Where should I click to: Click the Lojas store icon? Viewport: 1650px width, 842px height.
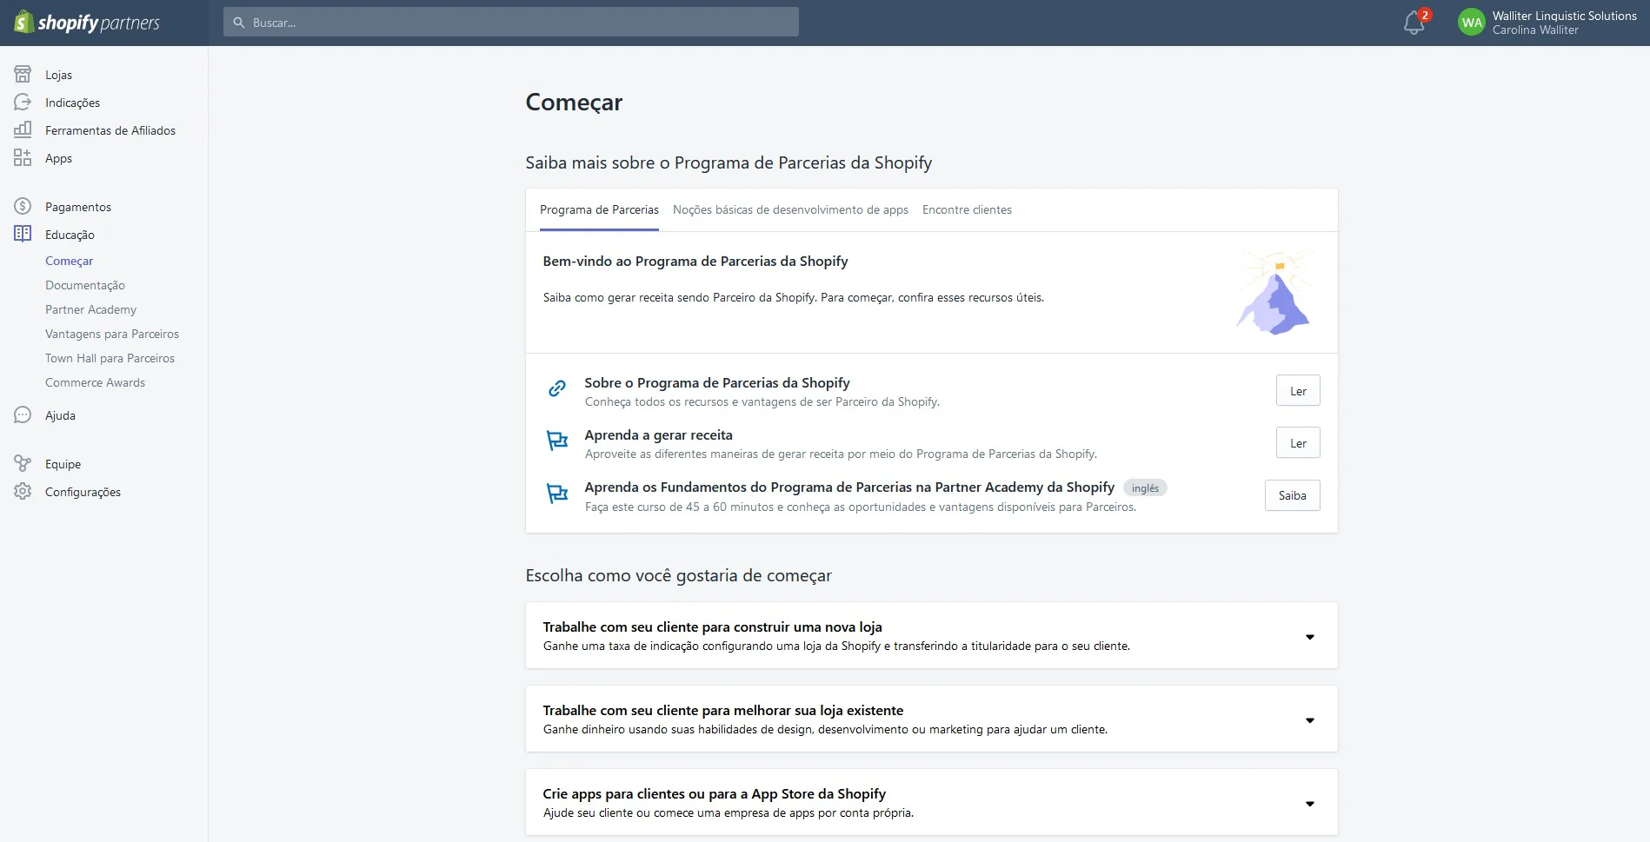pyautogui.click(x=23, y=74)
